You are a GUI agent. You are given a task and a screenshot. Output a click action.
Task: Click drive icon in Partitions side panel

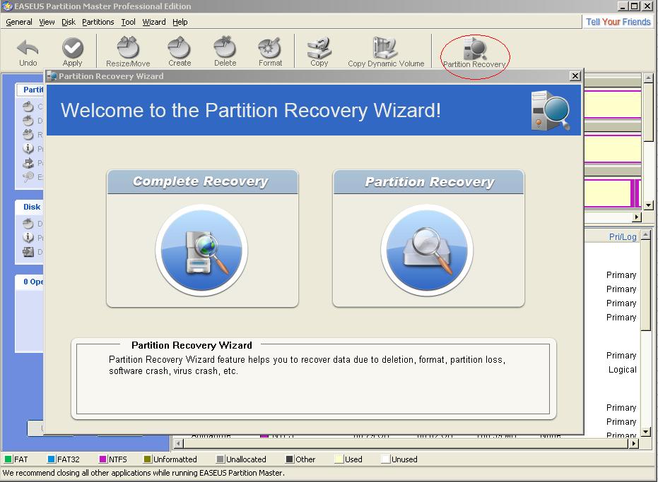(28, 162)
